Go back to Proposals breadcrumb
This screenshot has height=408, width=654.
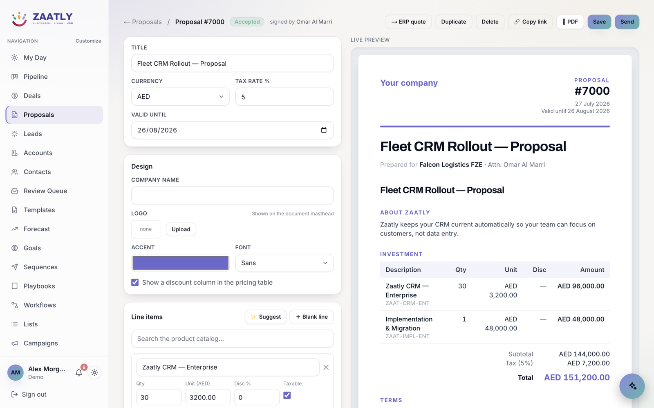(x=143, y=22)
